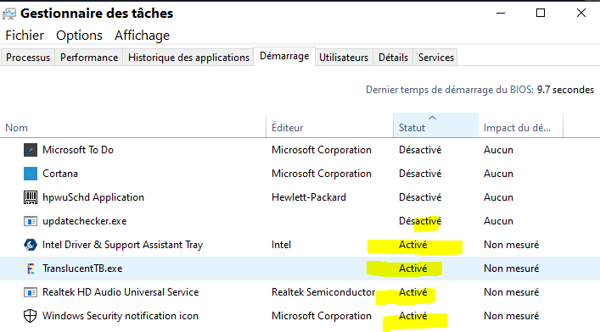Click the Realtek HD Audio Universal Service icon
600x332 pixels.
[x=31, y=292]
